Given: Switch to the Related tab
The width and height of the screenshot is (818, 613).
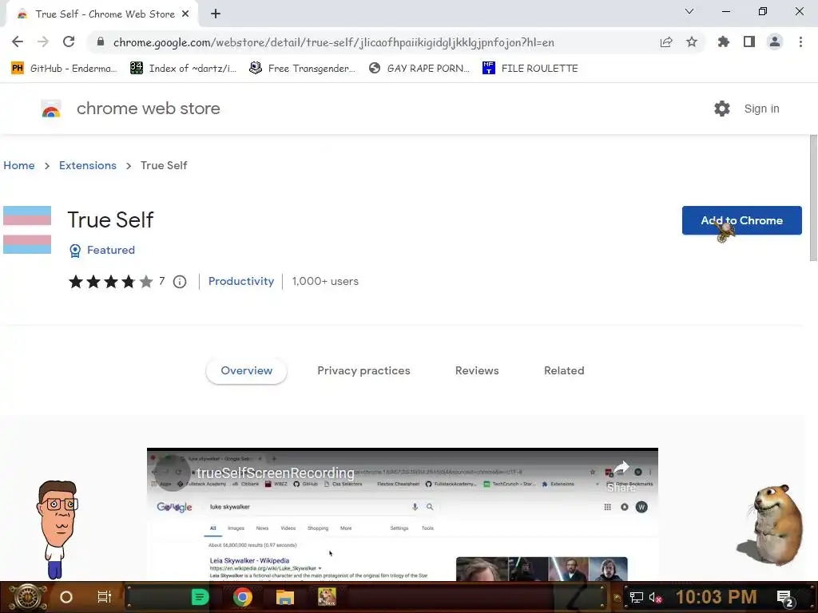Looking at the screenshot, I should (564, 370).
